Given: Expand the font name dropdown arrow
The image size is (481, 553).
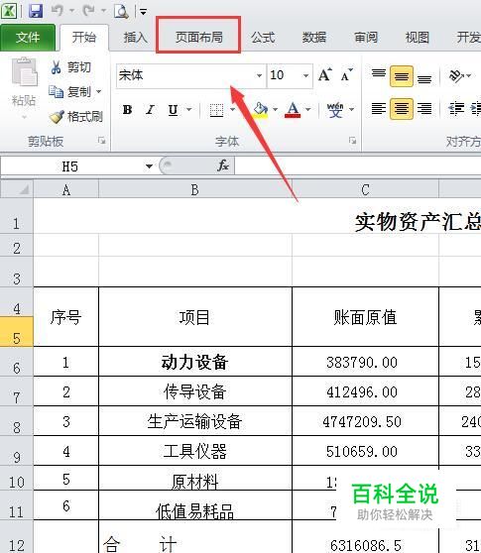Looking at the screenshot, I should [x=260, y=75].
